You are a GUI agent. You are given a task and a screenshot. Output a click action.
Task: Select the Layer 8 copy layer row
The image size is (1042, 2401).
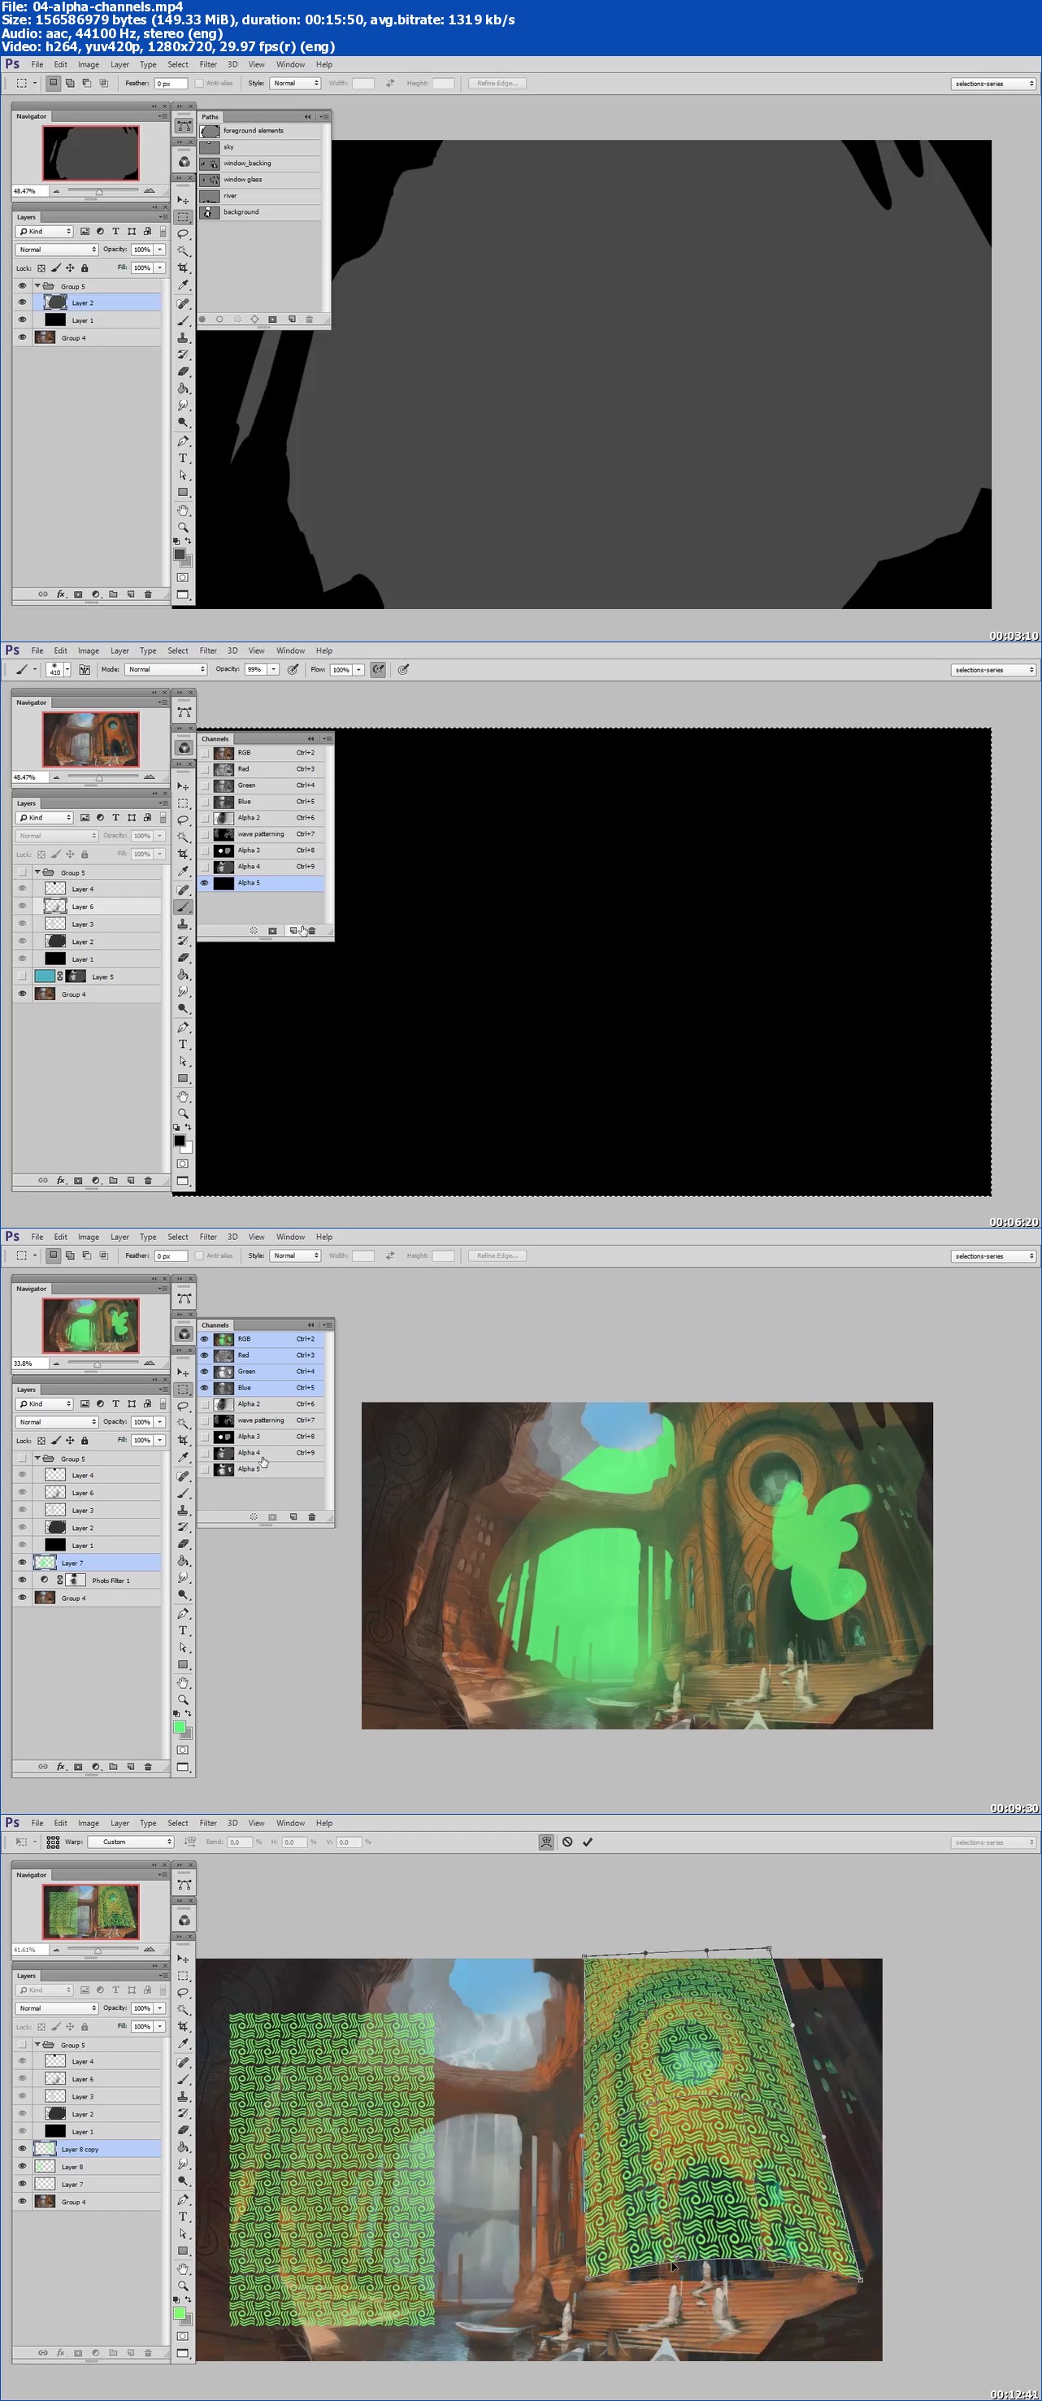pyautogui.click(x=87, y=2148)
